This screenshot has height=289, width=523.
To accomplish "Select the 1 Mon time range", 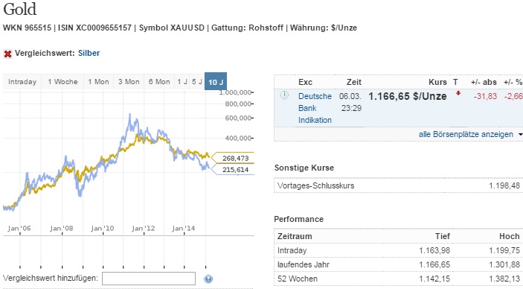I will click(x=98, y=82).
